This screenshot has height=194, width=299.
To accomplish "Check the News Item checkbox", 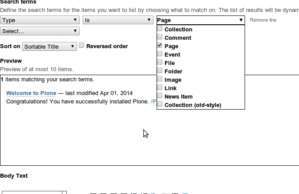I will 160,96.
